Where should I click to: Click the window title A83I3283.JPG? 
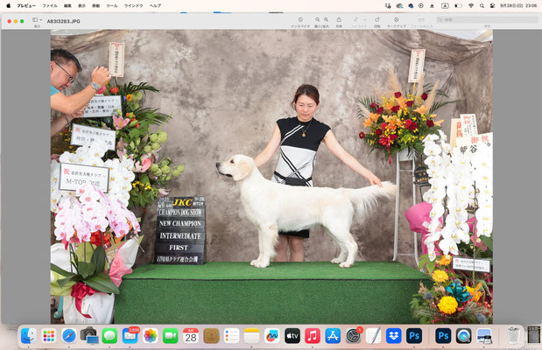tap(64, 21)
